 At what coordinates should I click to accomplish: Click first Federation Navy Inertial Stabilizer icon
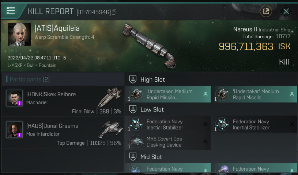pyautogui.click(x=137, y=124)
